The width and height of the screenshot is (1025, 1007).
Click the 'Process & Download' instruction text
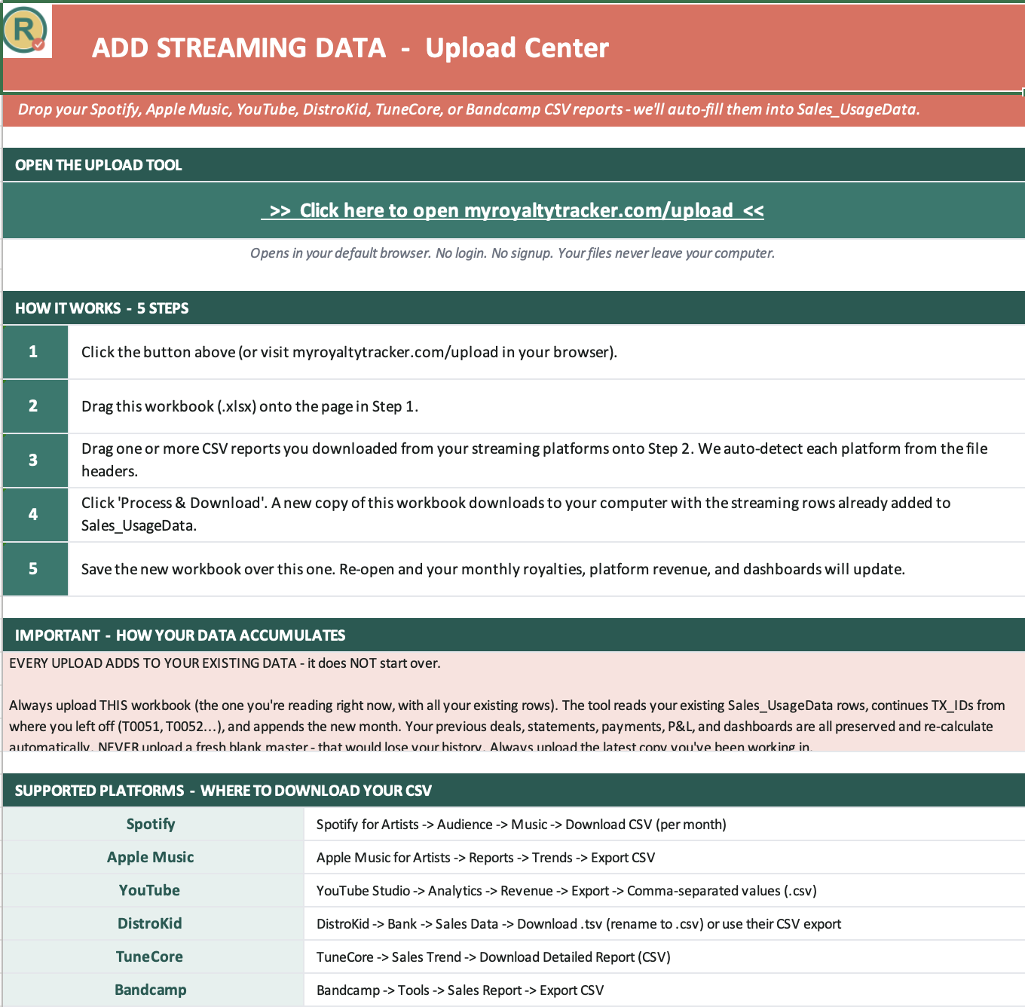516,514
